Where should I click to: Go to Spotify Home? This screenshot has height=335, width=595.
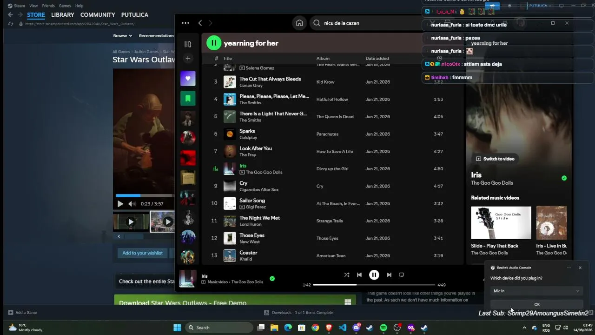coord(299,23)
